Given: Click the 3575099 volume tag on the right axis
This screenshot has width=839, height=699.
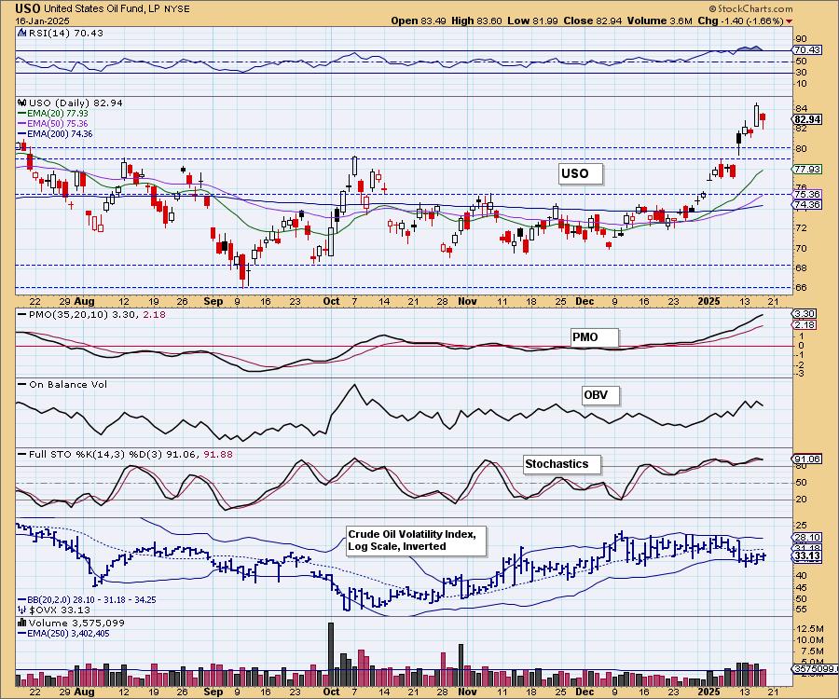Looking at the screenshot, I should (814, 668).
